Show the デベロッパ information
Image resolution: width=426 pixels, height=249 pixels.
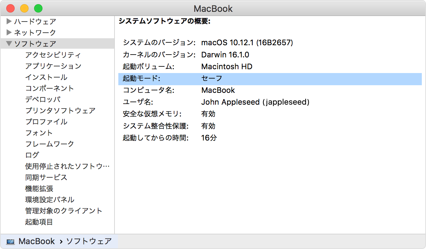[43, 99]
